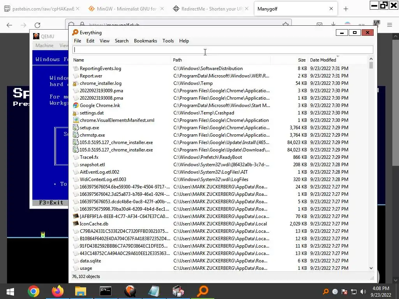Screen dimensions: 399x299
Task: Select the Google Chrome.lnk shortcut icon
Action: pyautogui.click(x=76, y=106)
